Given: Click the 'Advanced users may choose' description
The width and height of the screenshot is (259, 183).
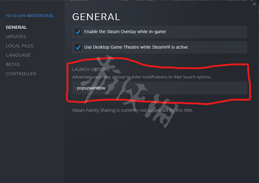Looking at the screenshot, I should [142, 77].
